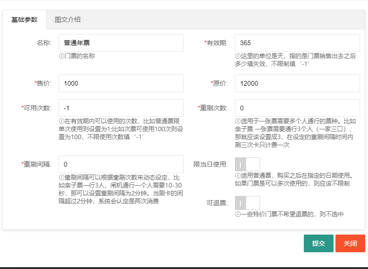
Task: Edit the 售价 field showing 1000
Action: click(121, 83)
